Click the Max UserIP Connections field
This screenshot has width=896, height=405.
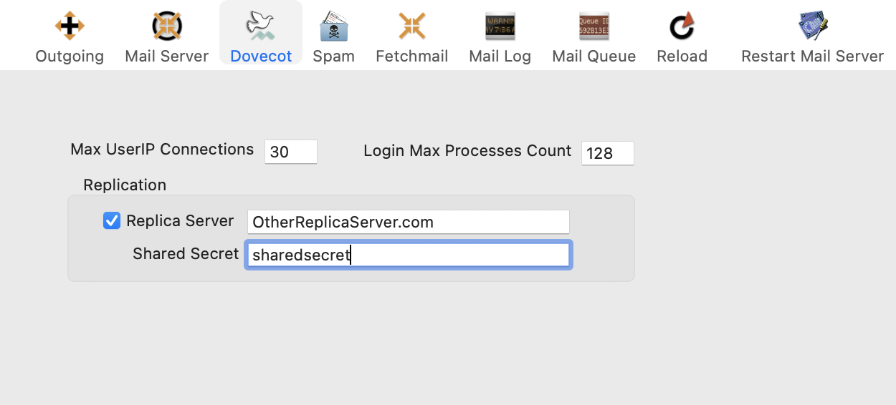tap(290, 152)
